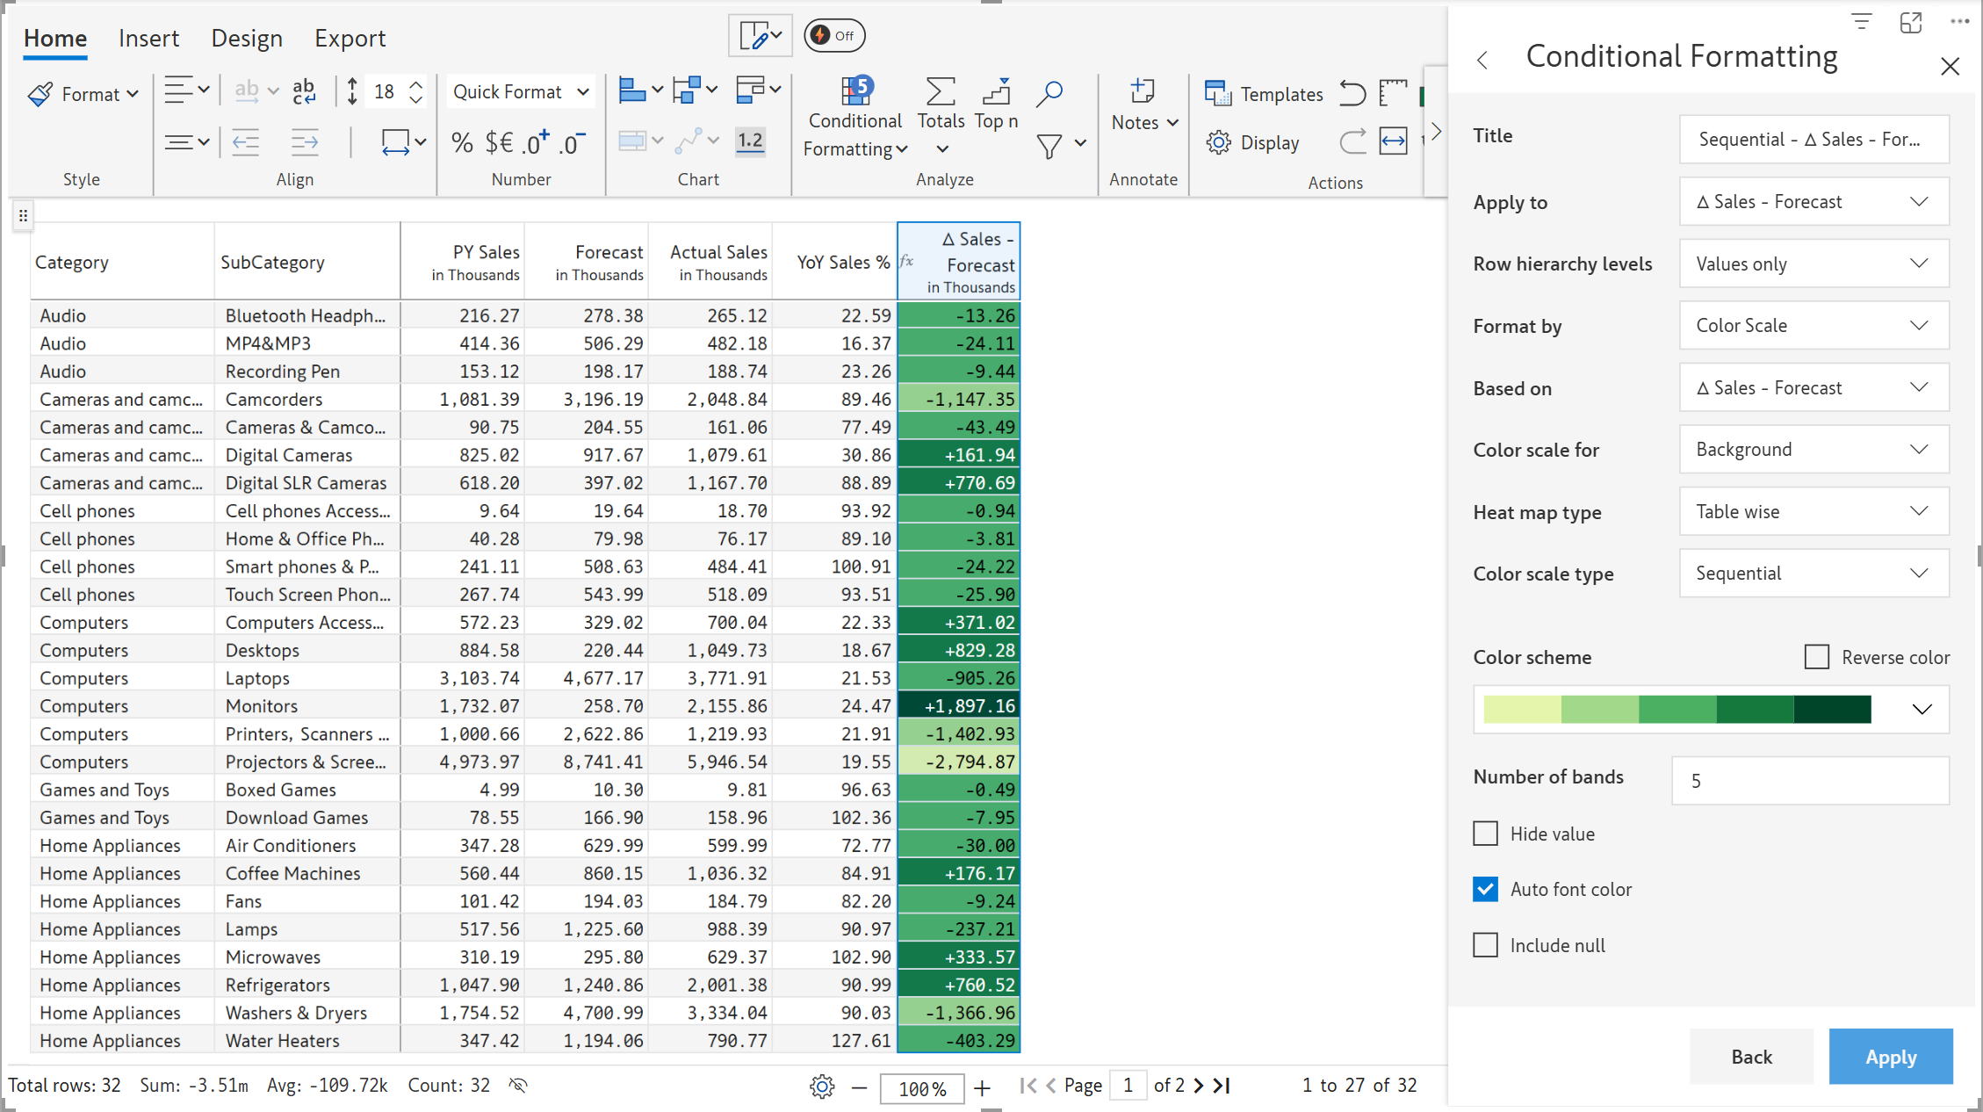Viewport: 1983px width, 1112px height.
Task: Click the percent number format icon
Action: pyautogui.click(x=462, y=142)
